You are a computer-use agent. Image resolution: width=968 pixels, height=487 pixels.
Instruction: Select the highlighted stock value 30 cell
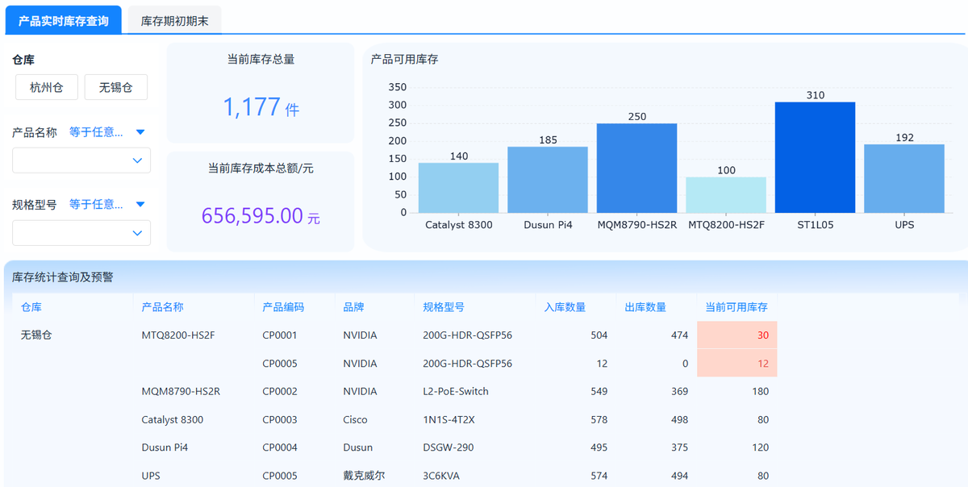736,335
